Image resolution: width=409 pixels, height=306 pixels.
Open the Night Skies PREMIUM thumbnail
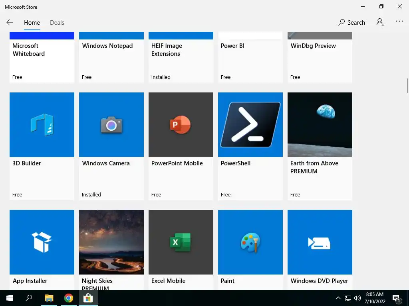111,242
